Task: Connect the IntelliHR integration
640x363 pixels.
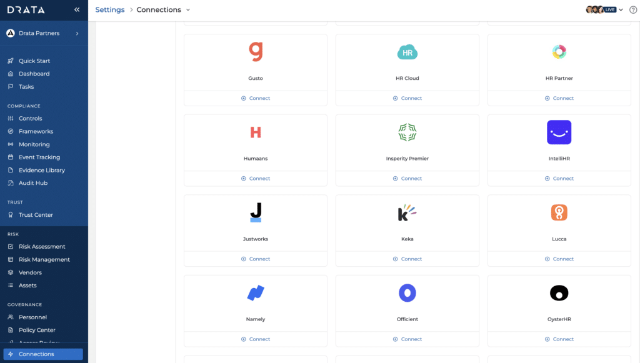Action: point(559,179)
